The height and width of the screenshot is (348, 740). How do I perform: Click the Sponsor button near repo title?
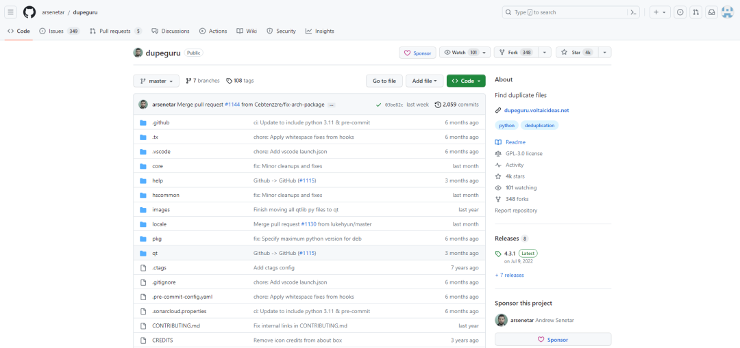417,53
